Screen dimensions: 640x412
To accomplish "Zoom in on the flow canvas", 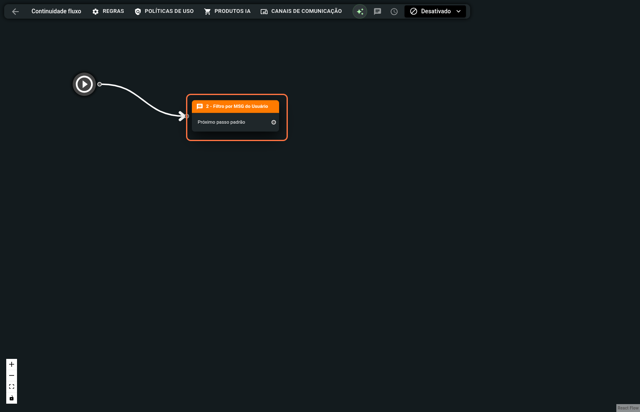I will coord(12,364).
